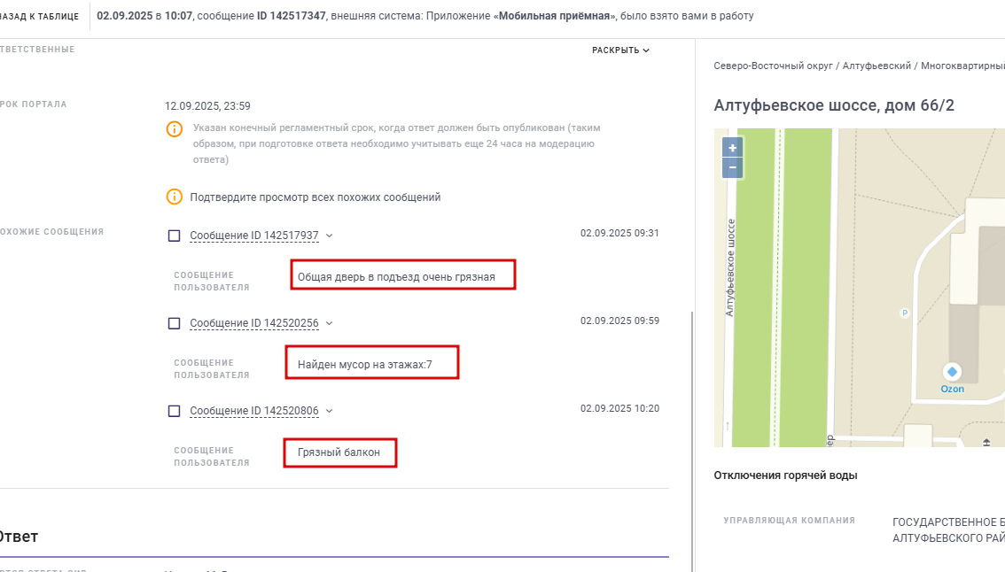Click timestamp '02.09.2025 09:59'
The image size is (1005, 572).
coord(619,321)
